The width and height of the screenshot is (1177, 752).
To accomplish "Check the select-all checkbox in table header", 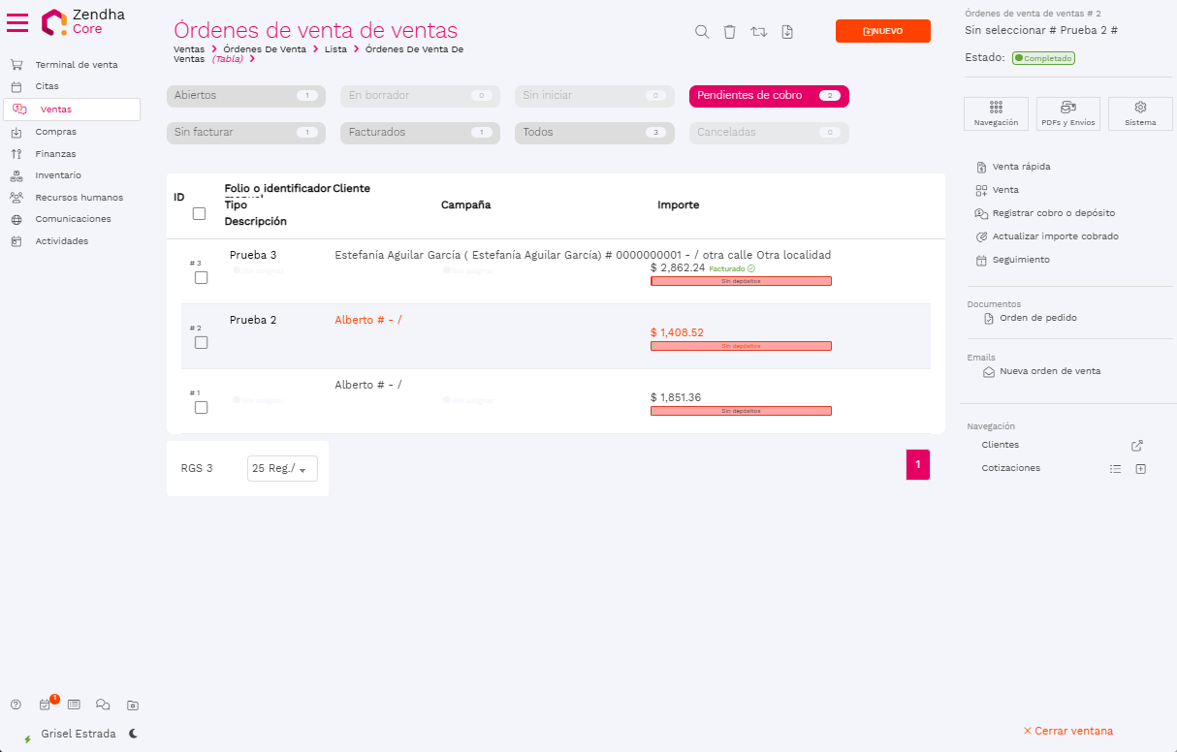I will click(199, 214).
